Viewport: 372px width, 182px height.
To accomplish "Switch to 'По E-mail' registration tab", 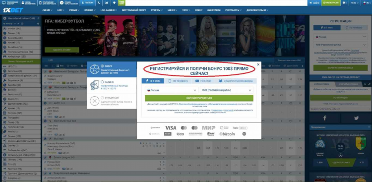I will click(203, 81).
